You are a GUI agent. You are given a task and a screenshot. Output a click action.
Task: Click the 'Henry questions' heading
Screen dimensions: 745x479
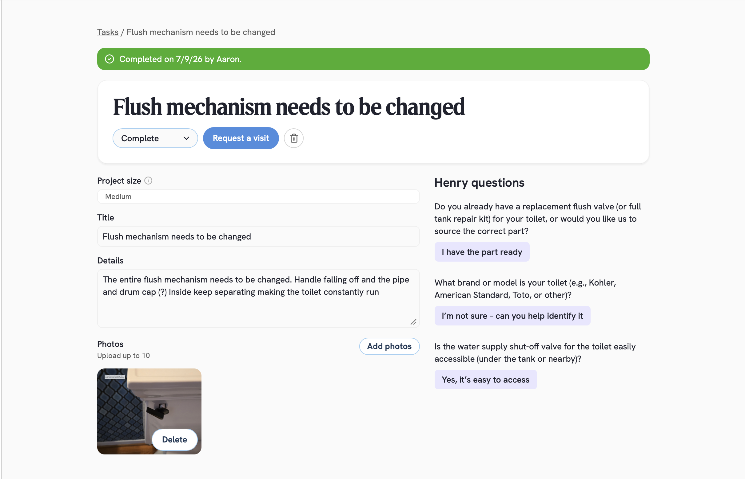[479, 183]
